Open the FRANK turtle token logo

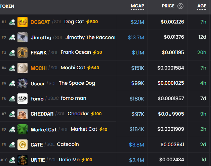[23, 53]
